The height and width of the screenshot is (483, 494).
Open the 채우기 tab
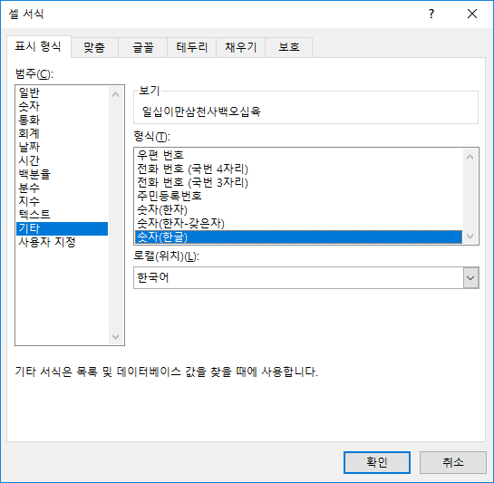coord(241,48)
